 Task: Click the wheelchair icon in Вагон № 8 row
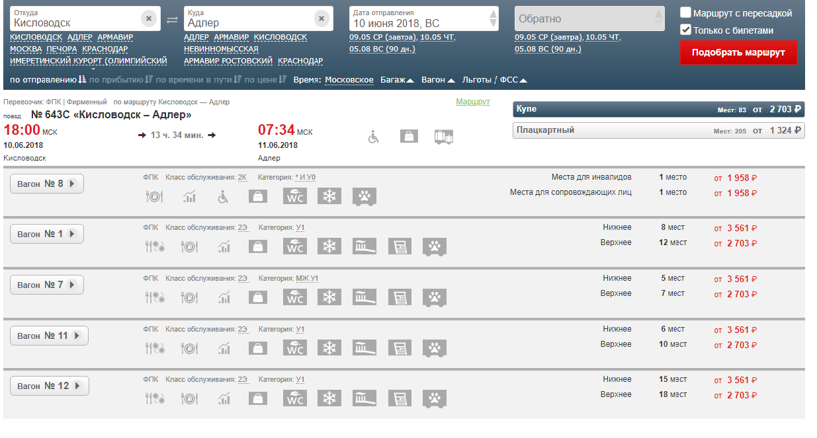pos(223,196)
